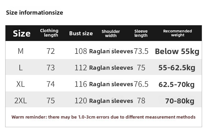Select the 2XL size row label
This screenshot has height=135, width=207.
point(21,101)
